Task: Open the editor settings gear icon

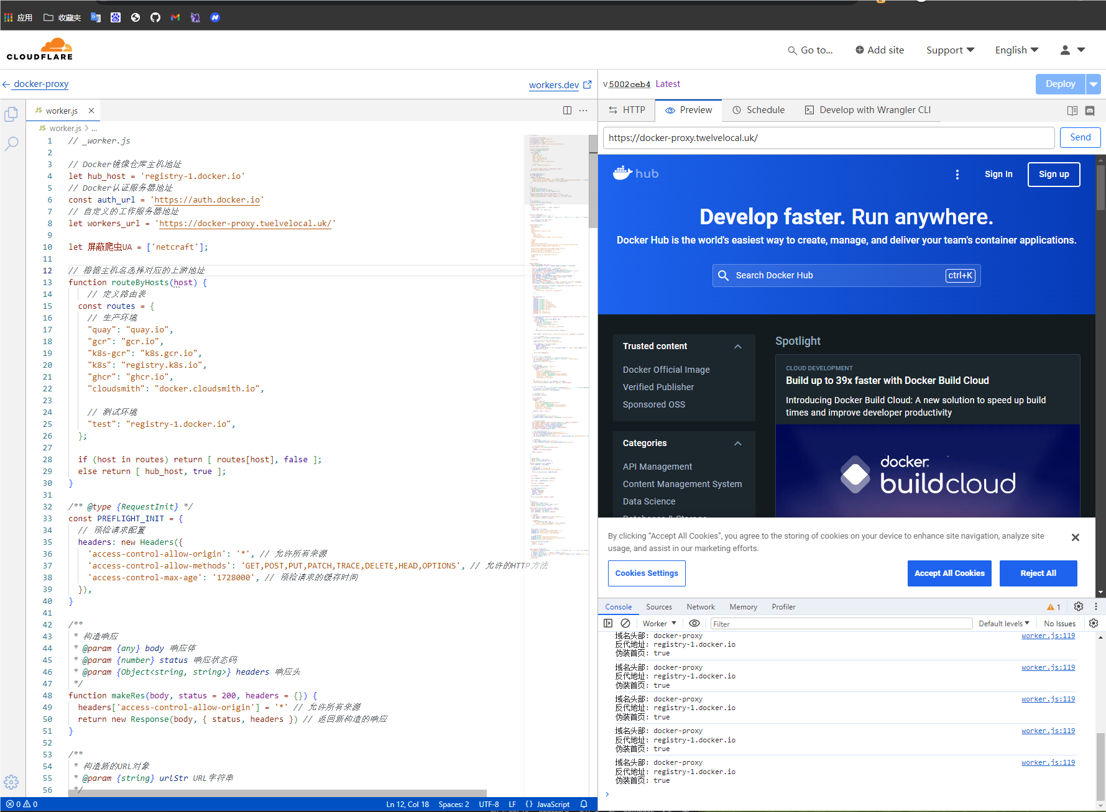Action: pos(11,782)
